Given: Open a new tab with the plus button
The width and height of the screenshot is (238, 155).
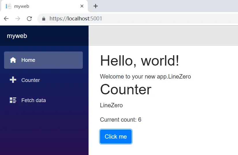Looking at the screenshot, I should point(95,6).
